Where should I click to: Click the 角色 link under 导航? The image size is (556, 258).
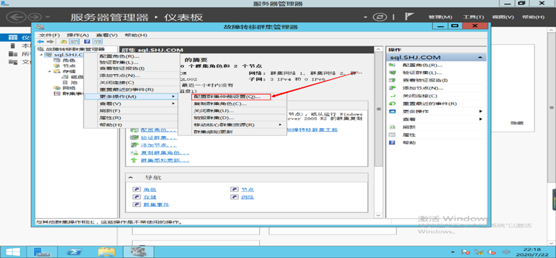pyautogui.click(x=149, y=190)
